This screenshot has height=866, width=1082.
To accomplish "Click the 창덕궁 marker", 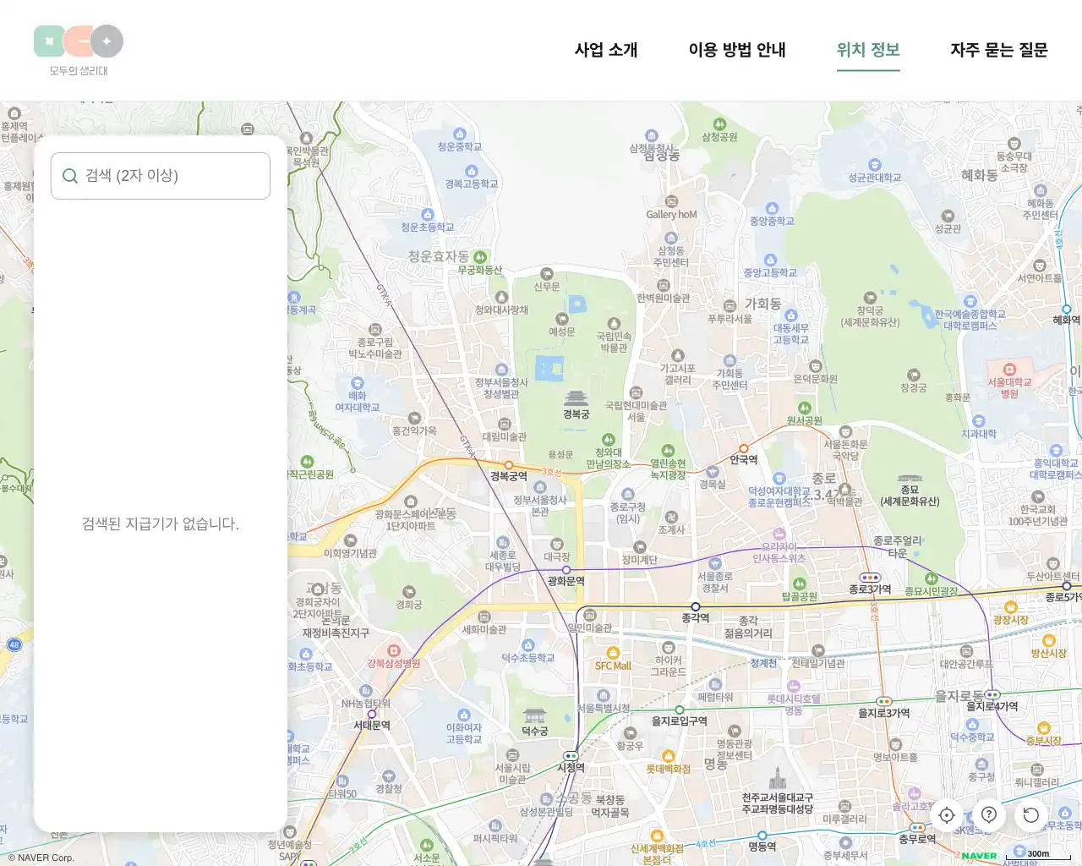I will [x=870, y=298].
